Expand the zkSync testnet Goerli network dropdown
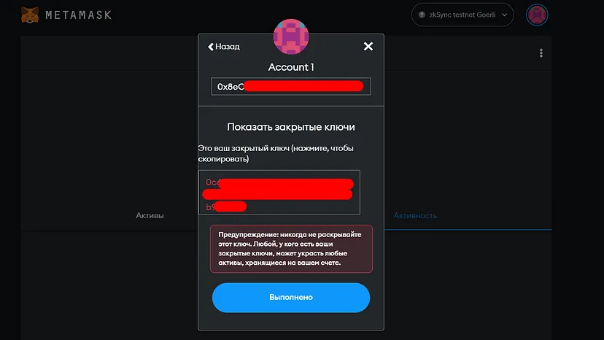The image size is (604, 340). pyautogui.click(x=462, y=15)
